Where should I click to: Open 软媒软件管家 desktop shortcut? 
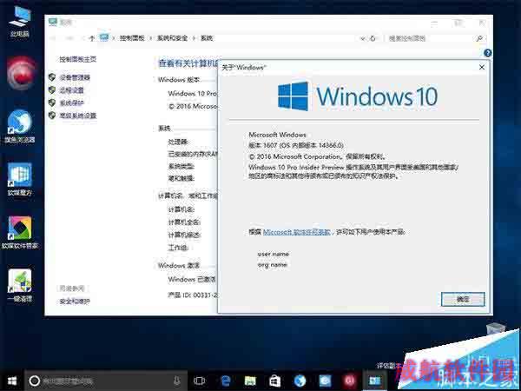pyautogui.click(x=20, y=232)
